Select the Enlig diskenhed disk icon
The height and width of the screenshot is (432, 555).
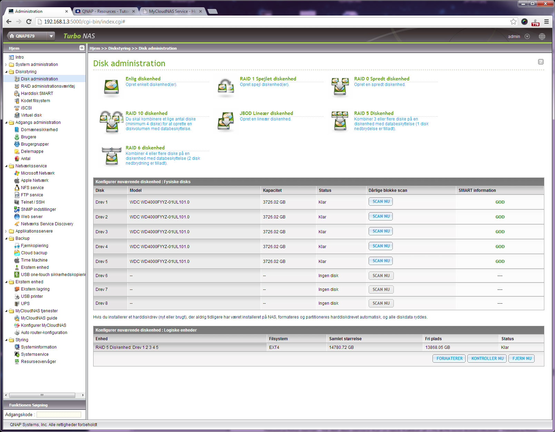point(111,87)
